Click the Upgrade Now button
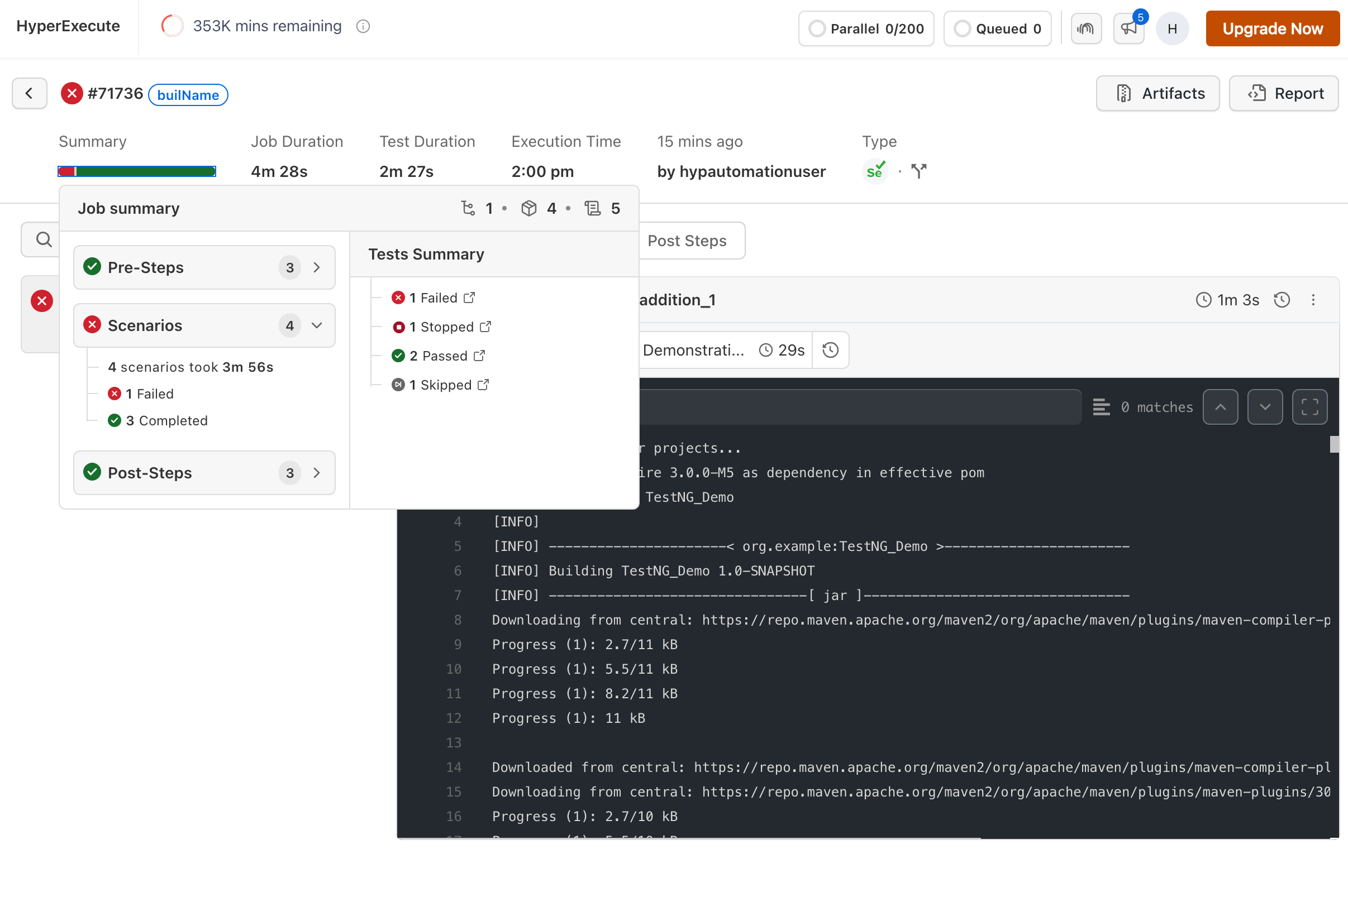 [1272, 28]
